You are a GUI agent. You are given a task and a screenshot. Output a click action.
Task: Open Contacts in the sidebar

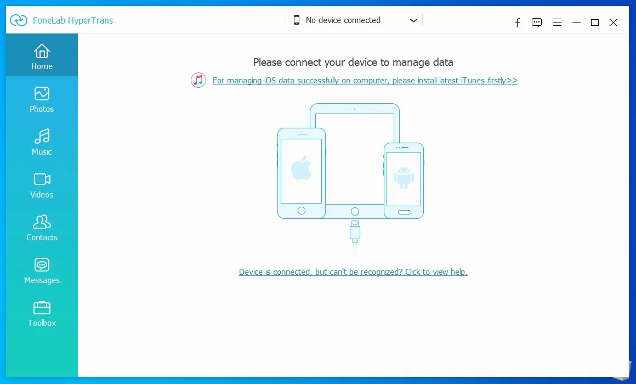(42, 228)
